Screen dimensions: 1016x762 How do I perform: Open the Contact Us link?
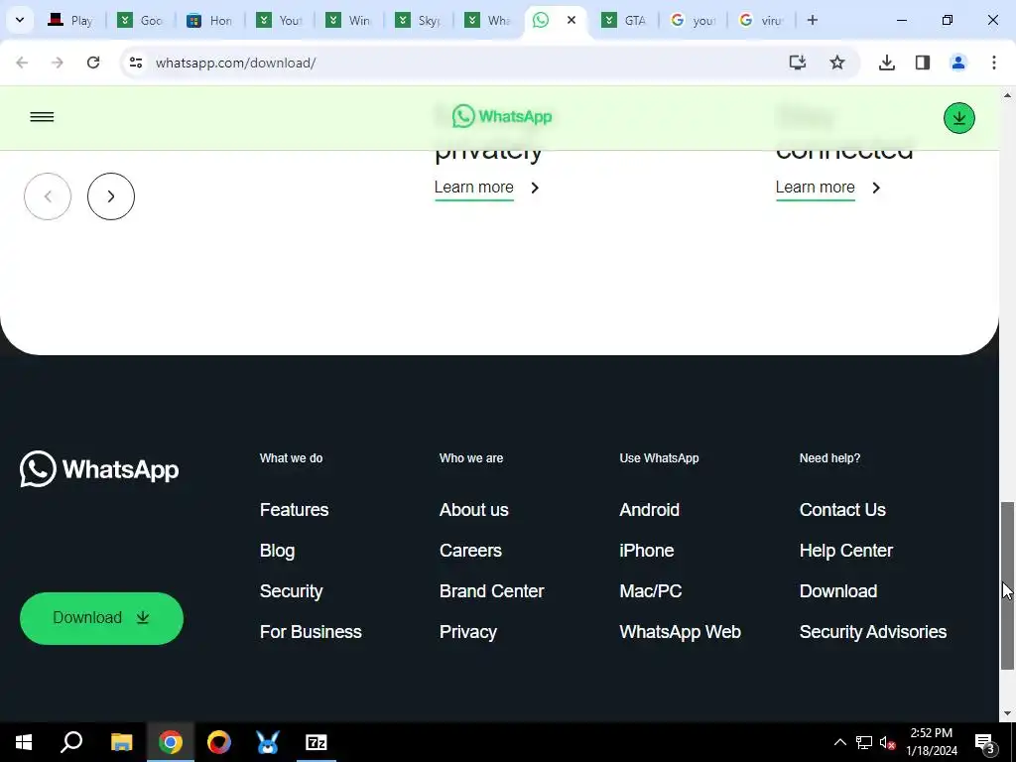coord(842,510)
